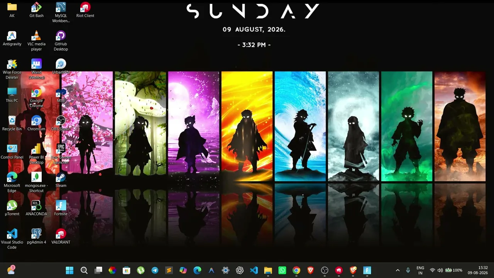The height and width of the screenshot is (278, 494).
Task: Select the Fortnite desktop shortcut
Action: (61, 208)
